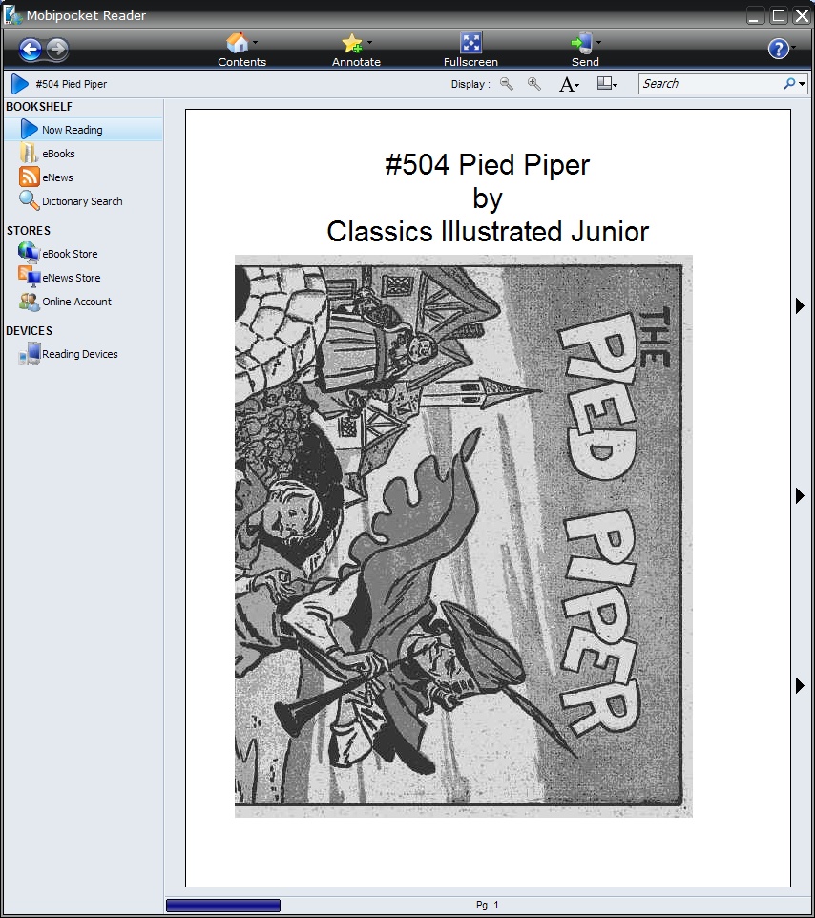Click the Mobipocket Reader title bar icon

coord(12,15)
